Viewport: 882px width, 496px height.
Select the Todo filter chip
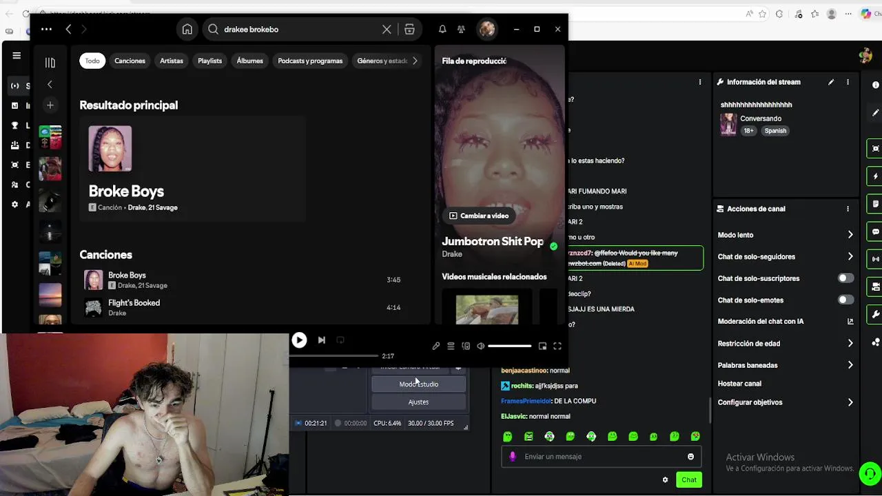pos(92,61)
